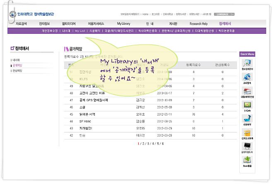The image size is (272, 184).
Task: Go to page 6 in pagination
Action: tap(163, 144)
